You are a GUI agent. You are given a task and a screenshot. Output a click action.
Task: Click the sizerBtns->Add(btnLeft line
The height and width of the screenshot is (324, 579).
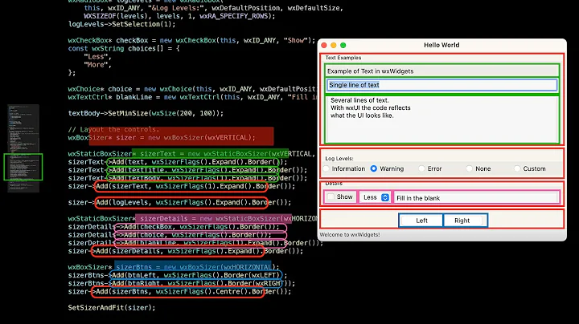pyautogui.click(x=177, y=275)
